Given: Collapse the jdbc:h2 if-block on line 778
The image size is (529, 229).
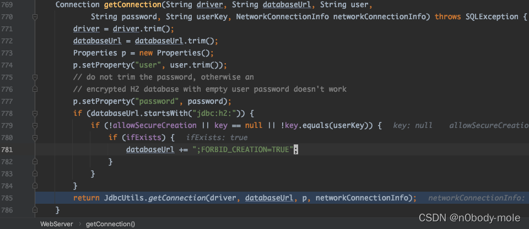Looking at the screenshot, I should (35, 114).
